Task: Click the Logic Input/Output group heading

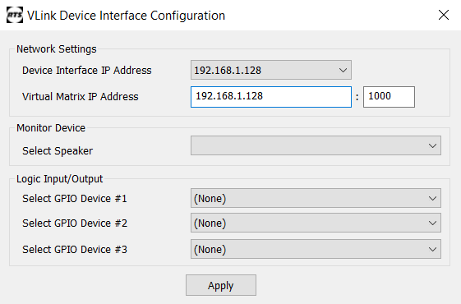Action: point(60,179)
